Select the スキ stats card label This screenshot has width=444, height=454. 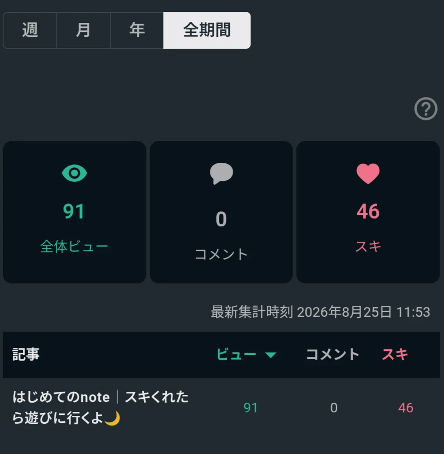368,247
